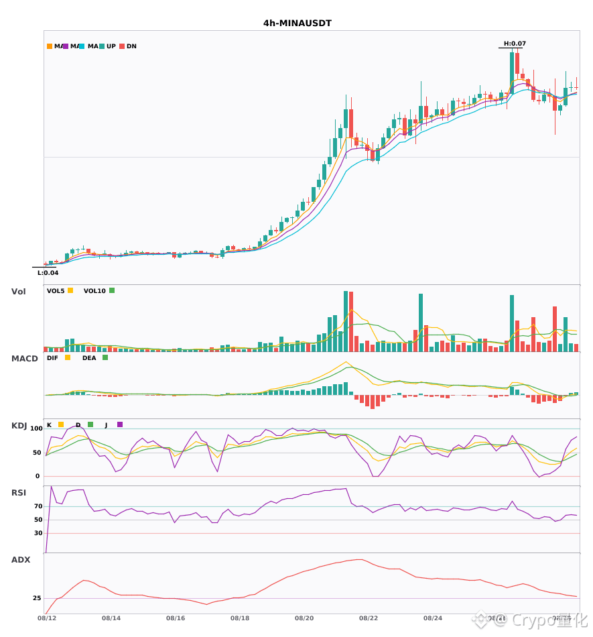The height and width of the screenshot is (637, 593).
Task: Select the 08/12 date axis label
Action: click(x=47, y=618)
